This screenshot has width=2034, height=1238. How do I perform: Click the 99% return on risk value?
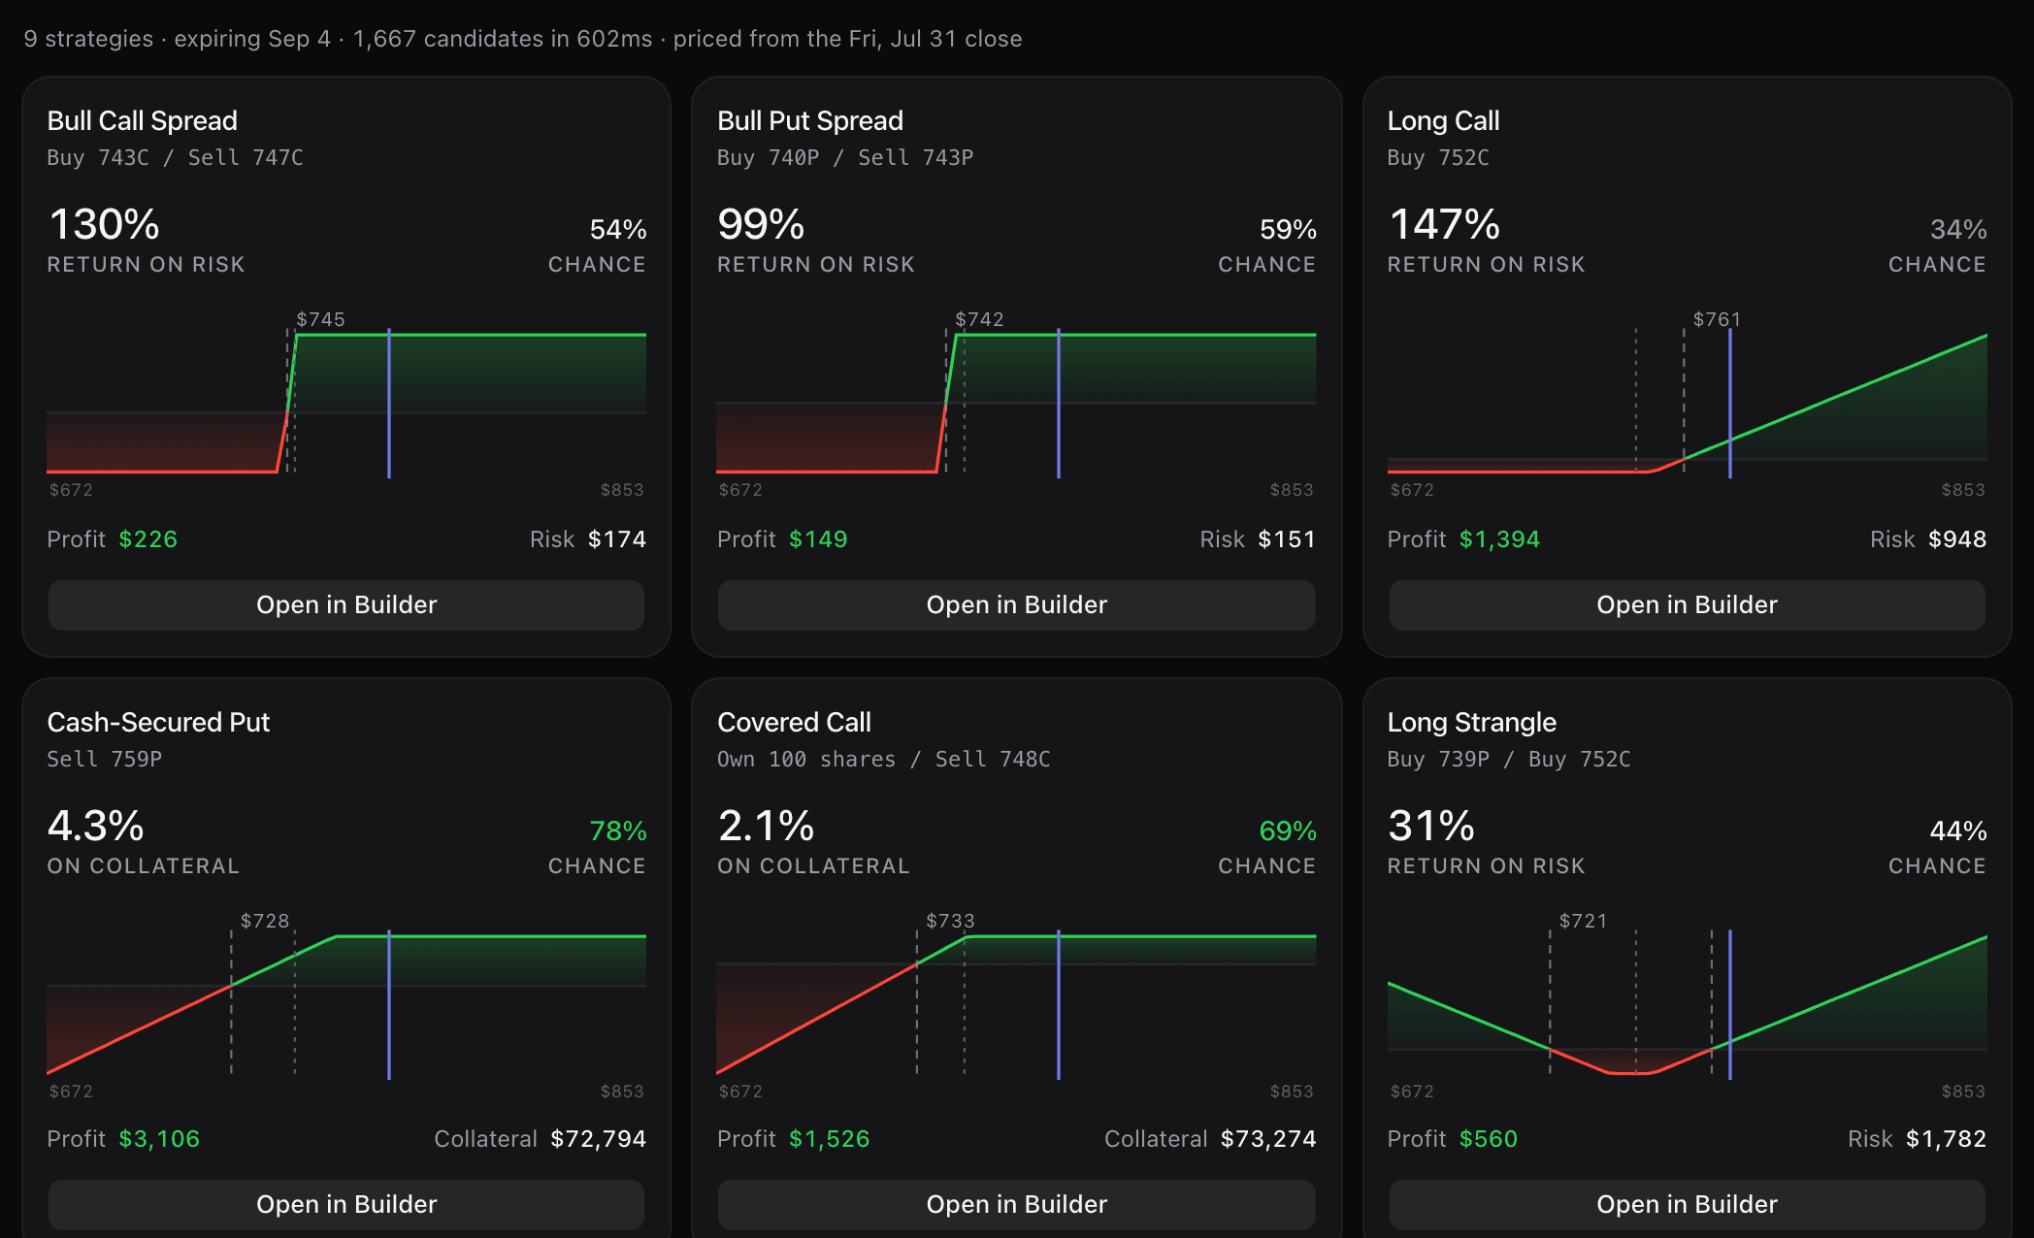pos(761,224)
